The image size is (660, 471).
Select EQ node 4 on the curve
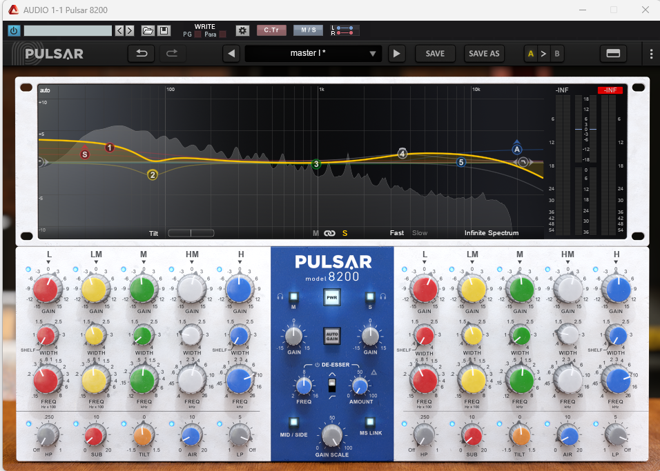click(402, 154)
